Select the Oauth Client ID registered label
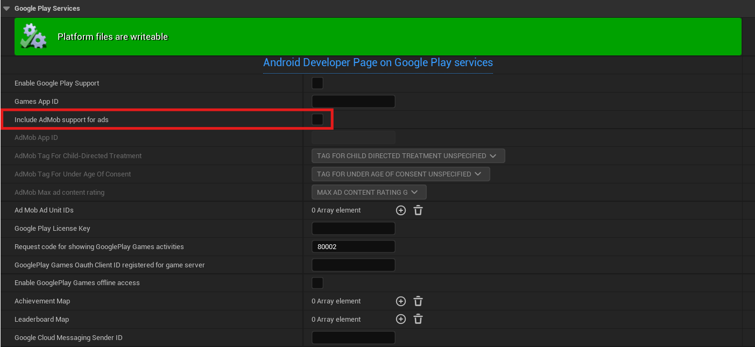Screen dimensions: 755x347 tap(109, 265)
